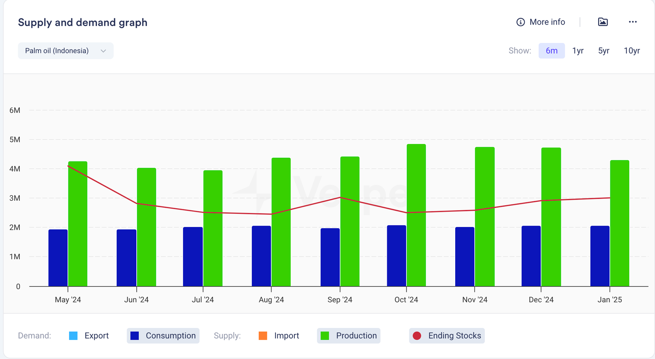Click the orange Import color swatch
The width and height of the screenshot is (655, 359).
click(263, 336)
